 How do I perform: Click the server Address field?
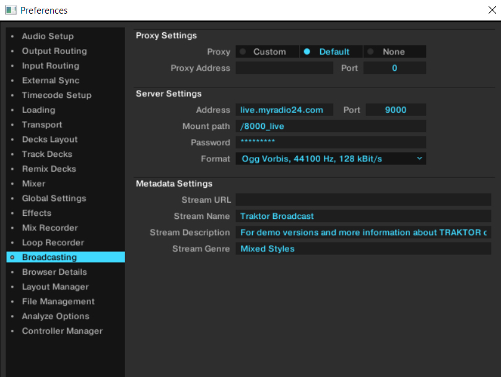284,110
